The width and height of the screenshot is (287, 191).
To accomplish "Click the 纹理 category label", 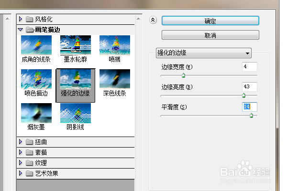I will [41, 163].
